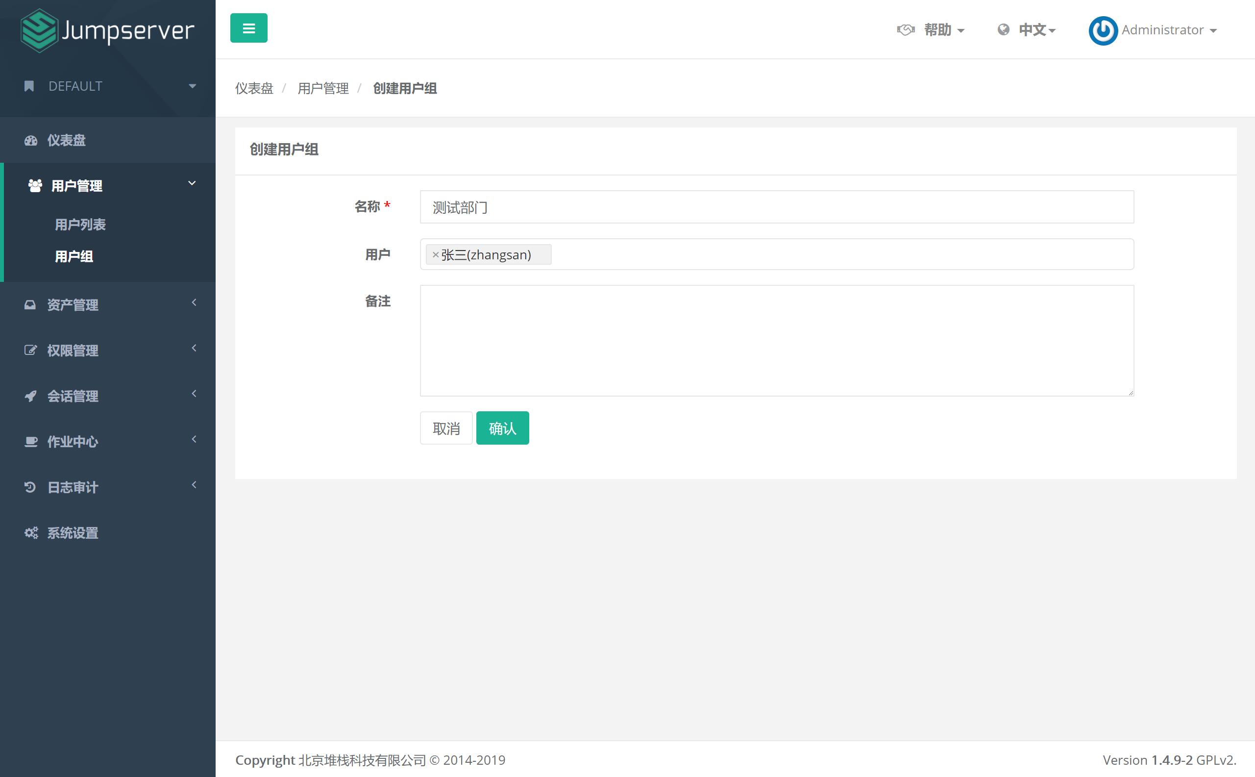Screen dimensions: 1255x777
Task: Expand the 资产管理 chevron
Action: [194, 302]
